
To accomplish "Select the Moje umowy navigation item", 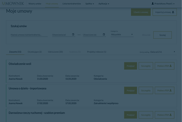I will click(52, 4).
